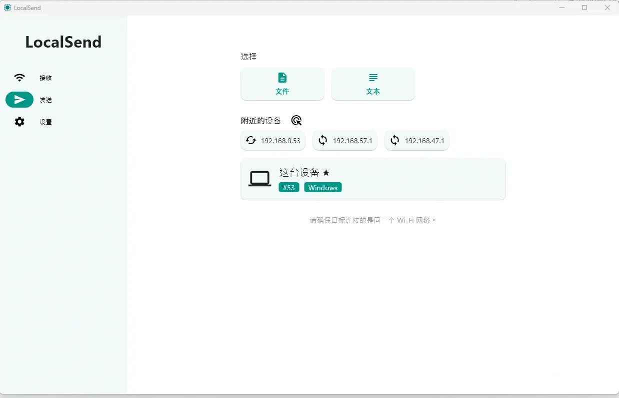Select the 这台设备 device card
The width and height of the screenshot is (619, 398).
pos(373,179)
